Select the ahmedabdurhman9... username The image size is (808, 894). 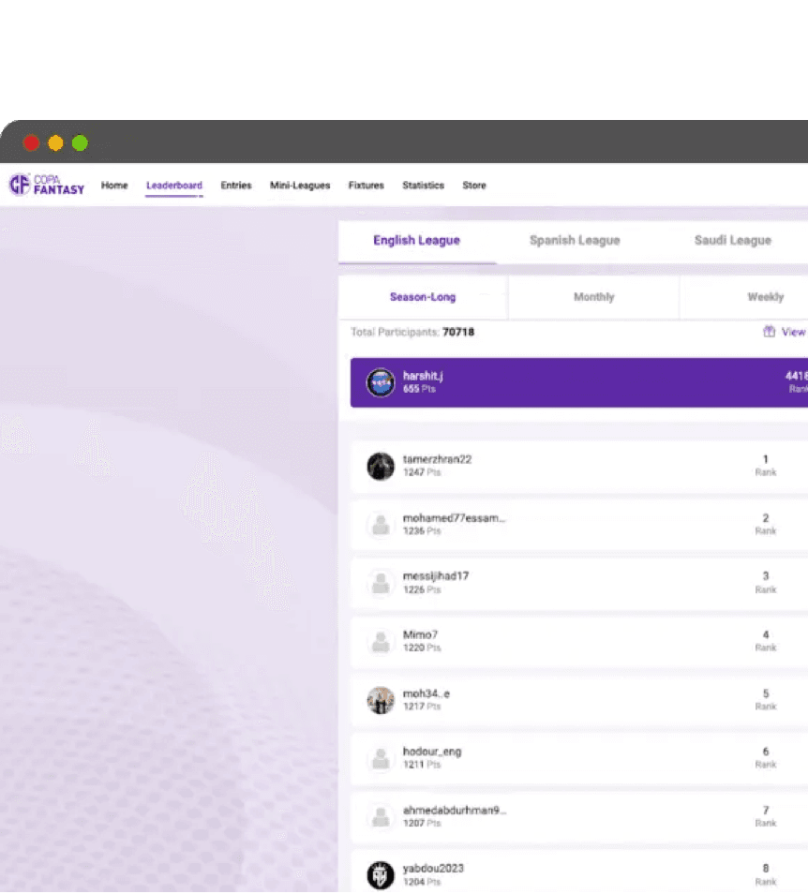[x=455, y=811]
